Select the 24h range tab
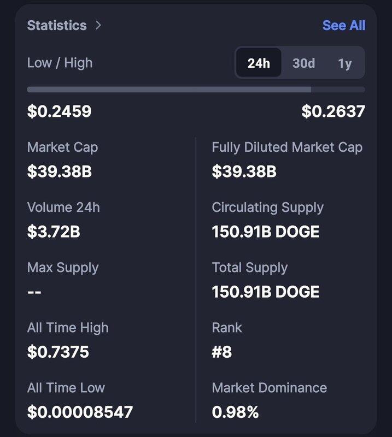This screenshot has height=437, width=392. click(259, 63)
